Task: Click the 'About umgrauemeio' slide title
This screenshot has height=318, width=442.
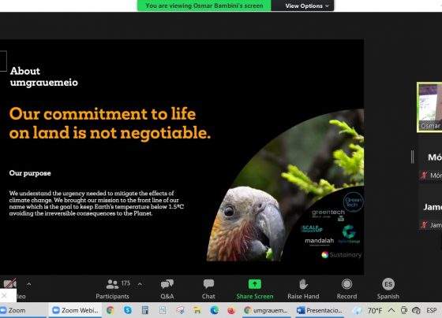Action: click(x=44, y=77)
